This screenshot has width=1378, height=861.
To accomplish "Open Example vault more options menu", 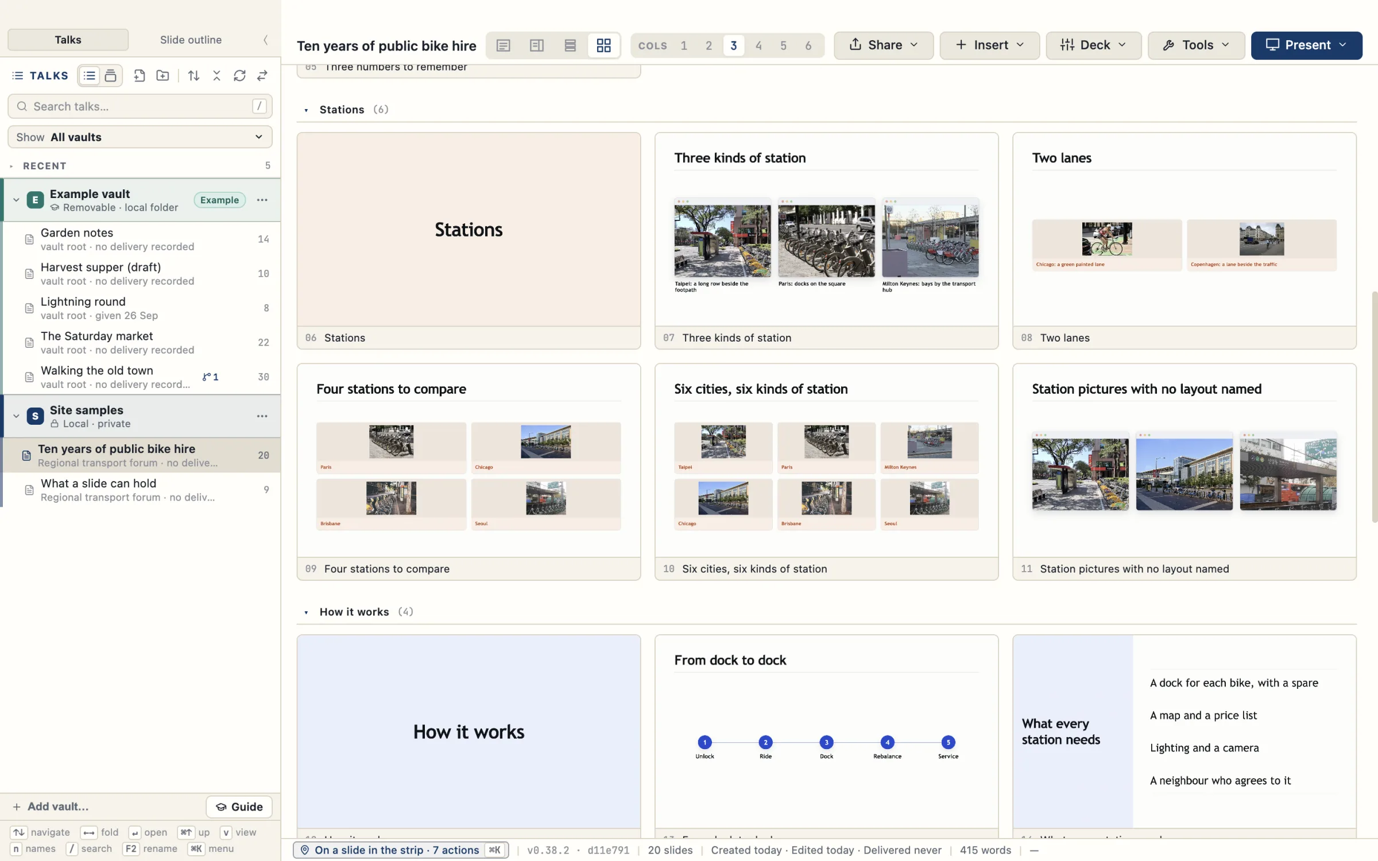I will [262, 200].
